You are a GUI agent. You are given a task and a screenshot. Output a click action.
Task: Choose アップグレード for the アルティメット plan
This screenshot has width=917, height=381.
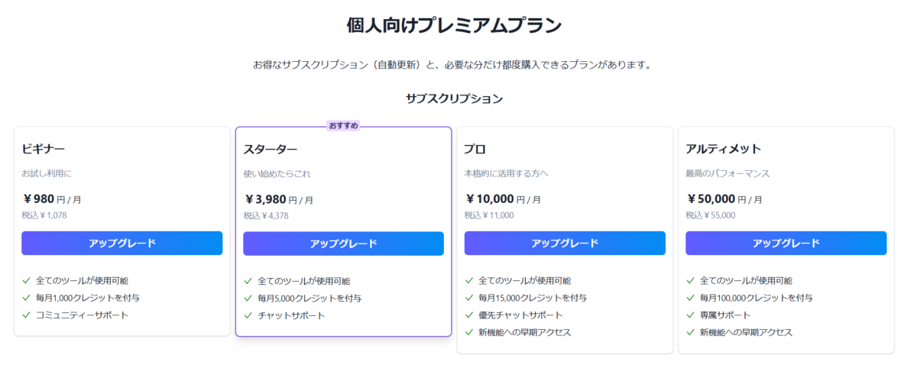786,243
